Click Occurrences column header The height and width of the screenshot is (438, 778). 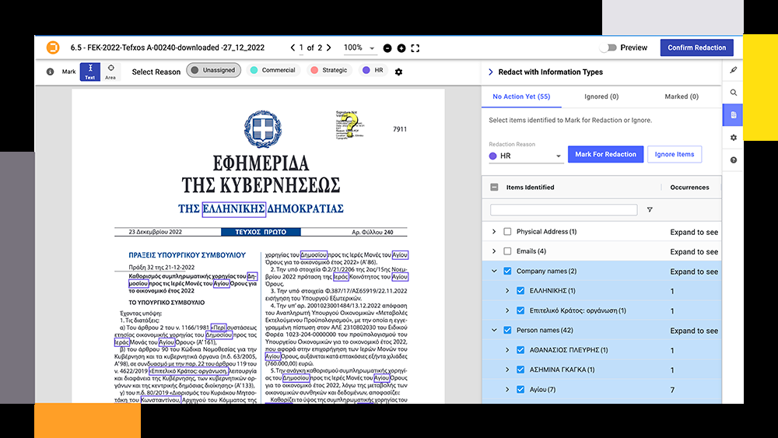689,187
